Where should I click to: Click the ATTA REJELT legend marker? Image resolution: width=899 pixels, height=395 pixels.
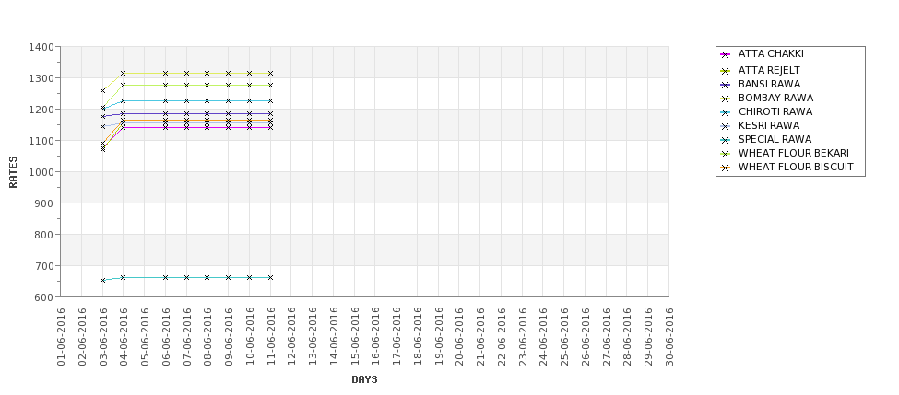[726, 71]
